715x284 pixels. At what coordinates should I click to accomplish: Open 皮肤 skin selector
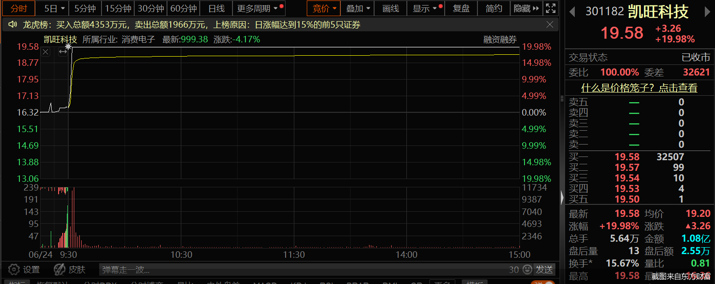[x=70, y=270]
